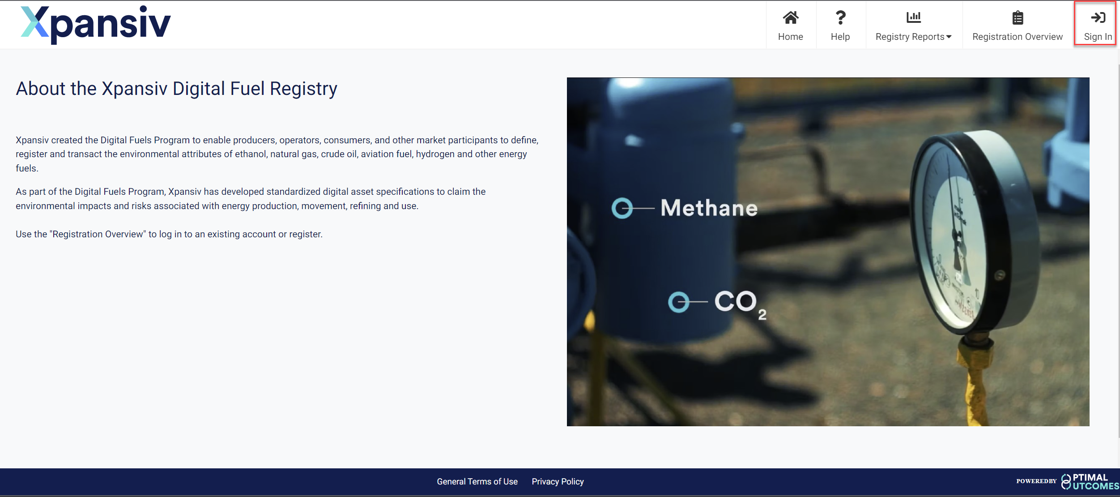Click the Help question mark icon

[840, 17]
